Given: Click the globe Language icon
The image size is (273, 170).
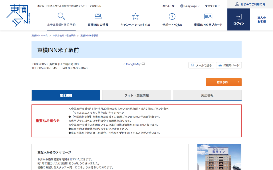Looking at the screenshot, I should 182,6.
